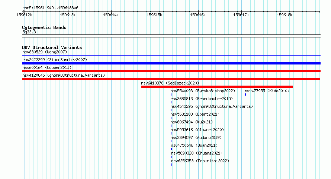Click the nsv4120846 (gnomADStructuralVariants) red bar
The height and width of the screenshot is (179, 331).
point(171,79)
